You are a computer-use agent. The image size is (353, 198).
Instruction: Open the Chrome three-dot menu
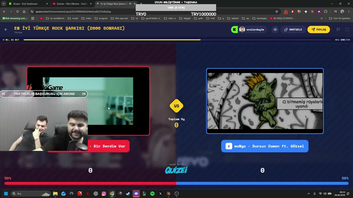click(x=349, y=12)
